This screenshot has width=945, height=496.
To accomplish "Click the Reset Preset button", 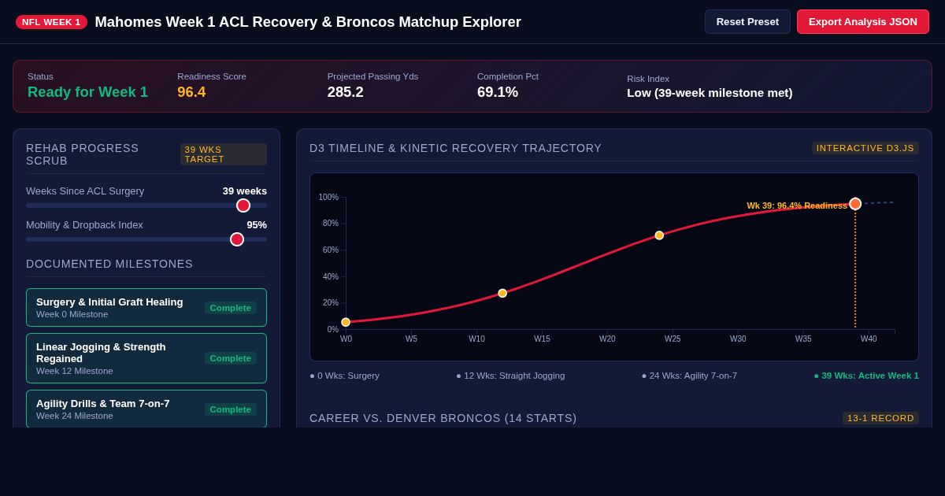I will [x=747, y=22].
